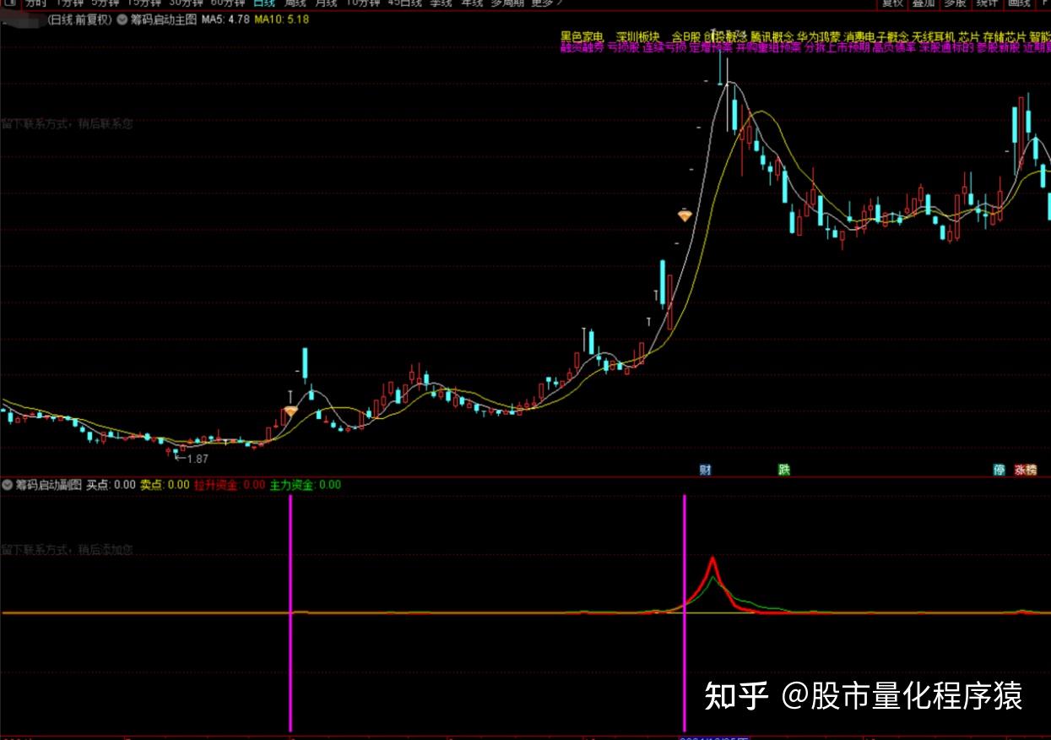Click the orange diamond signal near the price peak
This screenshot has height=740, width=1051.
pyautogui.click(x=685, y=216)
